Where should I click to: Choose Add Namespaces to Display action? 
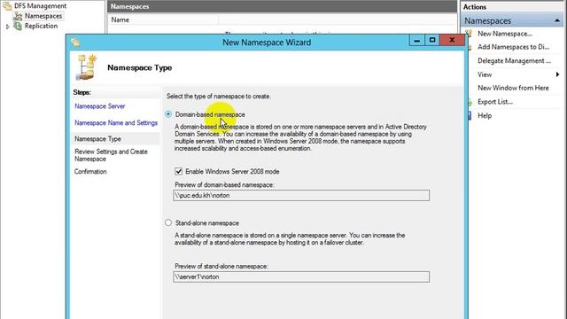tap(513, 47)
